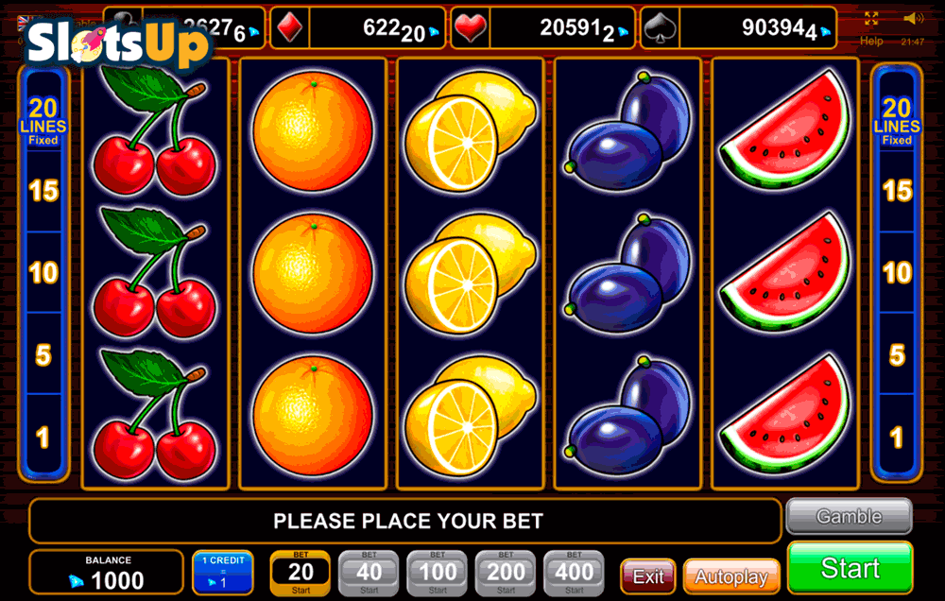Click the top cherry symbol on reel one
The height and width of the screenshot is (601, 945).
pos(155,130)
